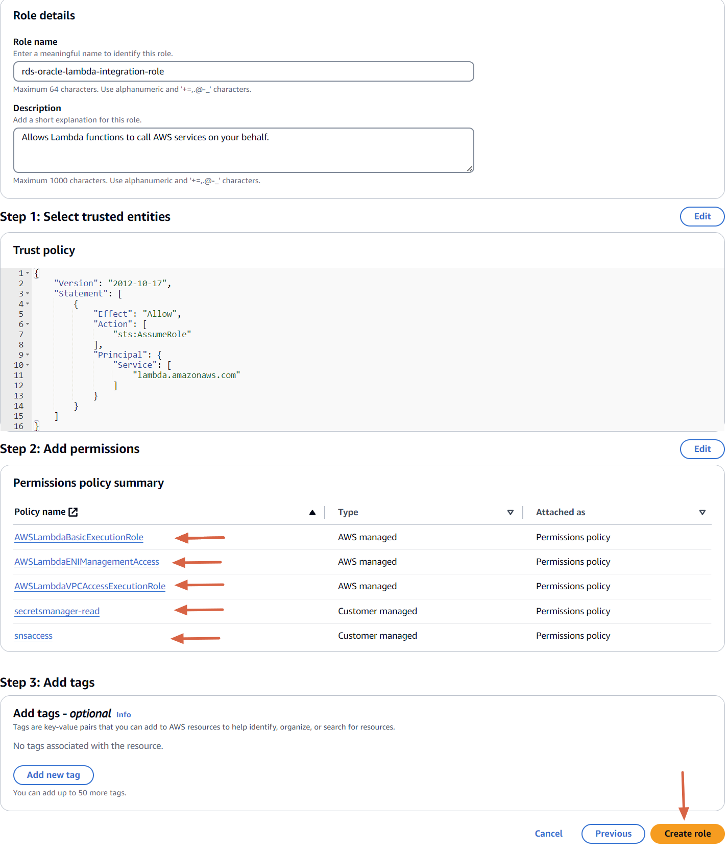Open the AWSLambdaBasicExecutionRole policy link

tap(79, 537)
